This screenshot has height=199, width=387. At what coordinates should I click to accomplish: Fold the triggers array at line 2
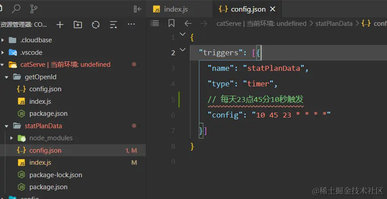(183, 50)
